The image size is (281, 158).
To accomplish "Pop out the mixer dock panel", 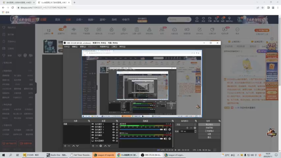I will [x=172, y=121].
